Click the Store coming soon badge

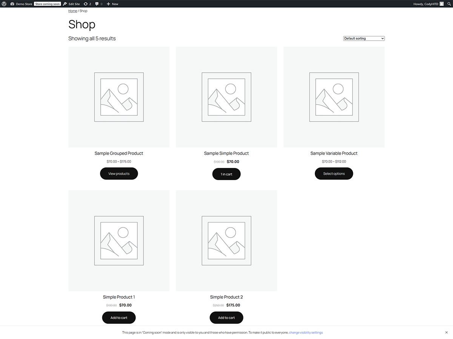[x=47, y=4]
